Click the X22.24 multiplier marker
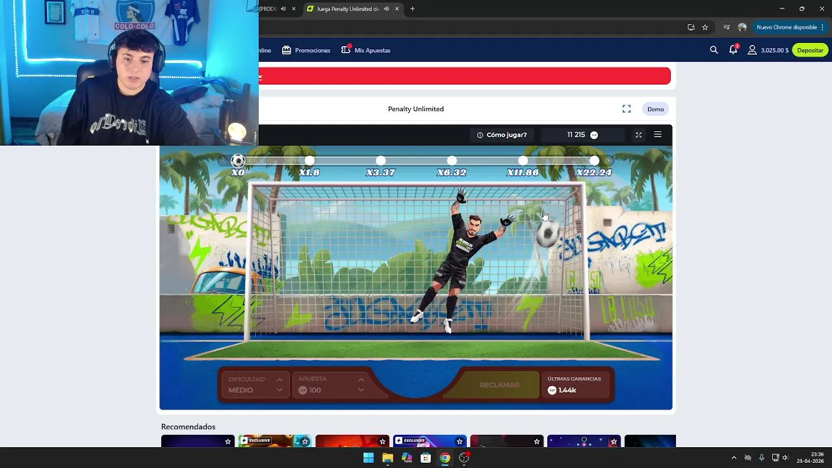The width and height of the screenshot is (832, 468). tap(595, 161)
